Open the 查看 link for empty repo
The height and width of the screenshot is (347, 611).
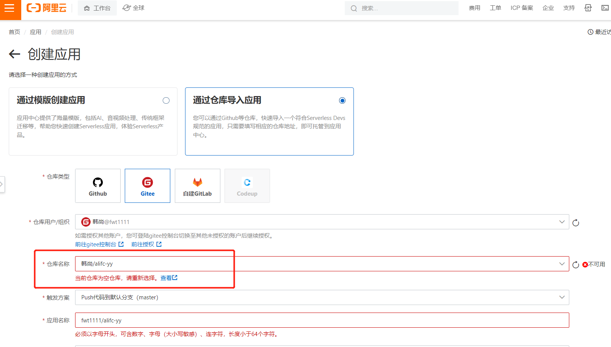point(169,278)
